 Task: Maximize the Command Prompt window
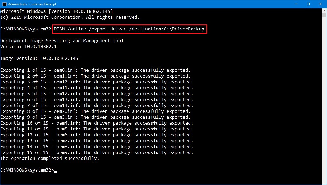point(308,4)
